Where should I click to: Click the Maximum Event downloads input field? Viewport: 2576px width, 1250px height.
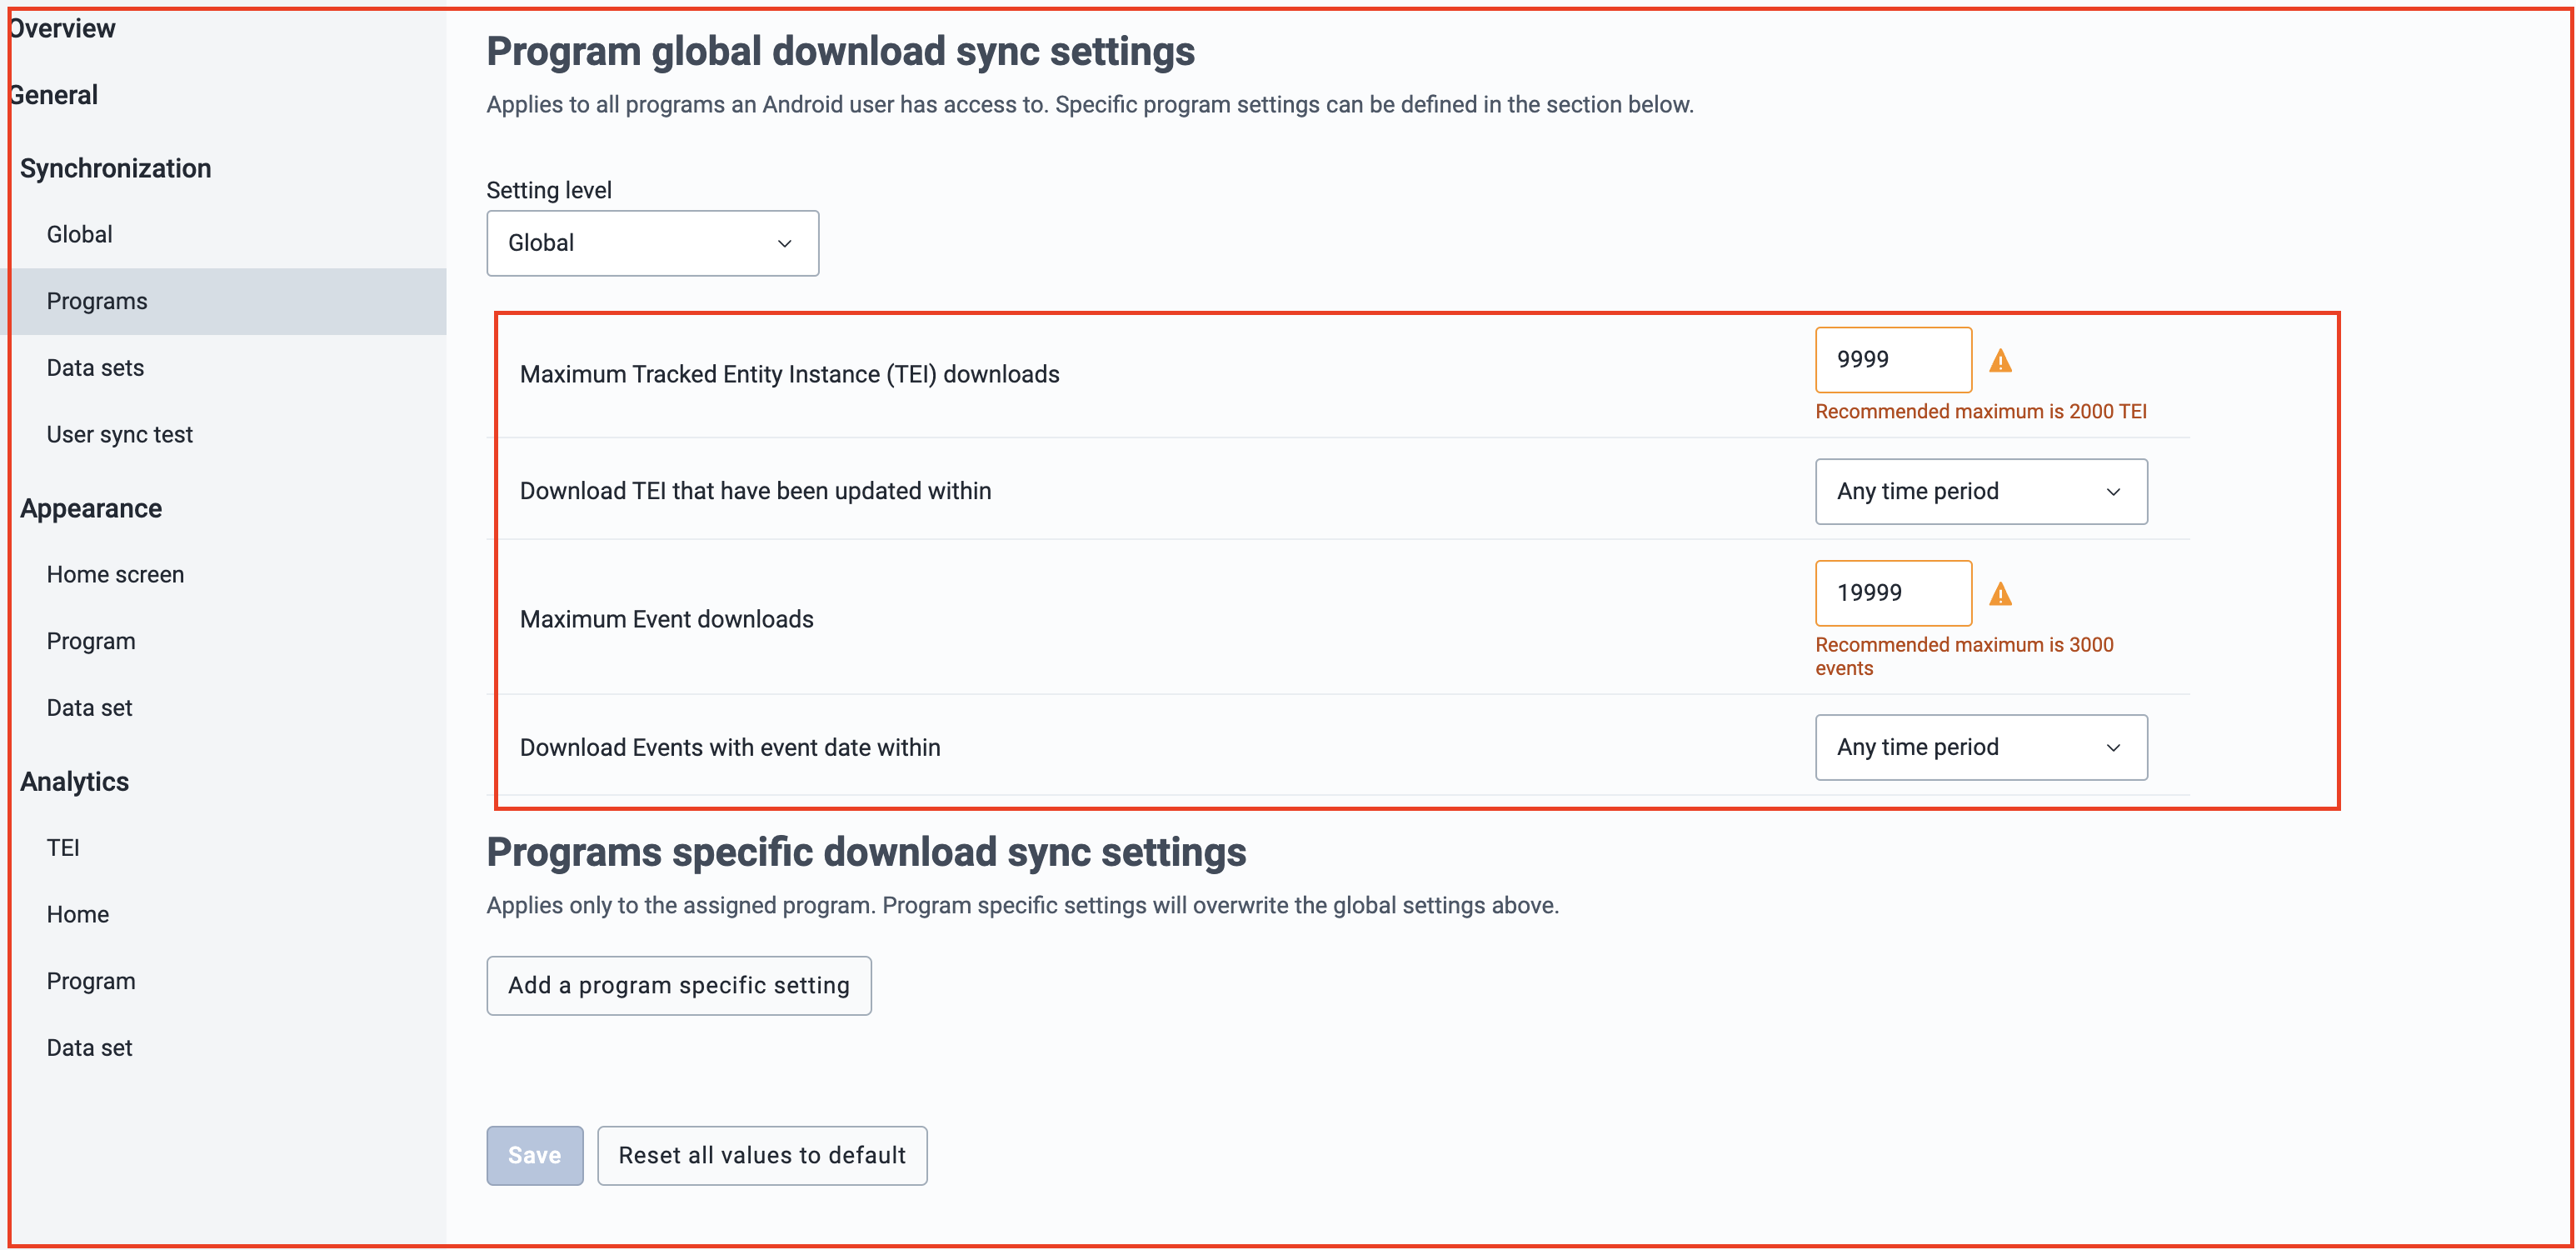tap(1893, 593)
